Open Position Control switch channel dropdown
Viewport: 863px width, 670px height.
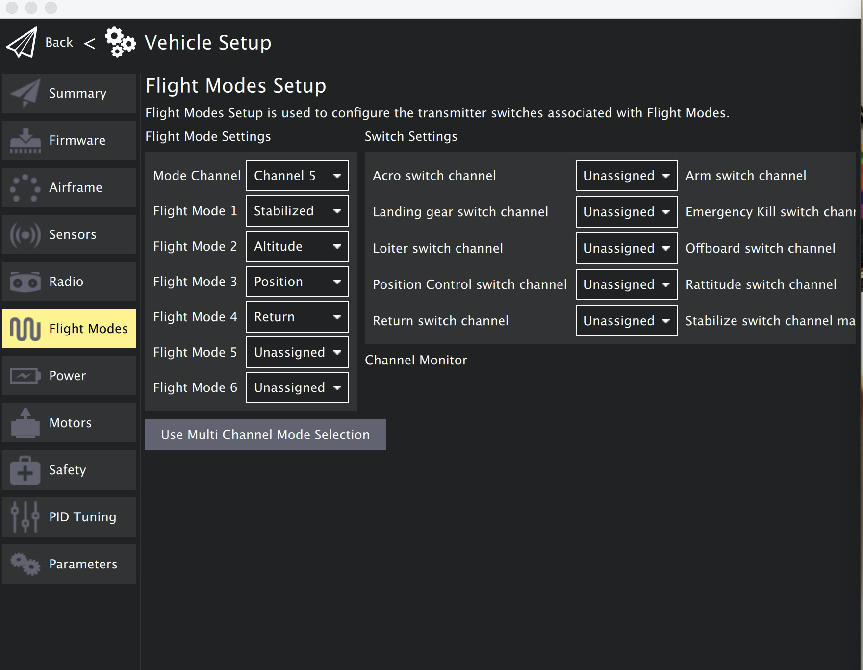point(627,284)
